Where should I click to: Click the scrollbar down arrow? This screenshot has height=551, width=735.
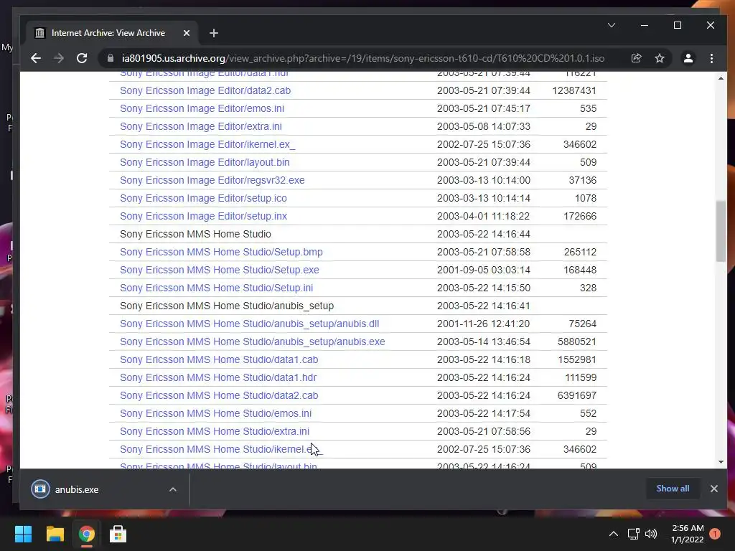(721, 462)
